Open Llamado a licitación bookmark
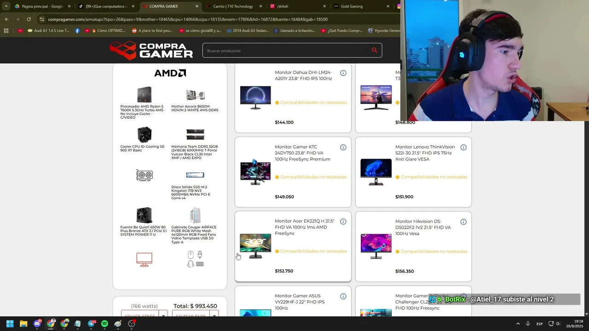The height and width of the screenshot is (331, 589). coord(294,31)
